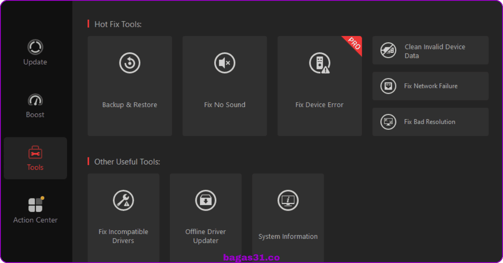Open the Fix Incompatible Drivers label
The image size is (503, 263).
pyautogui.click(x=123, y=236)
